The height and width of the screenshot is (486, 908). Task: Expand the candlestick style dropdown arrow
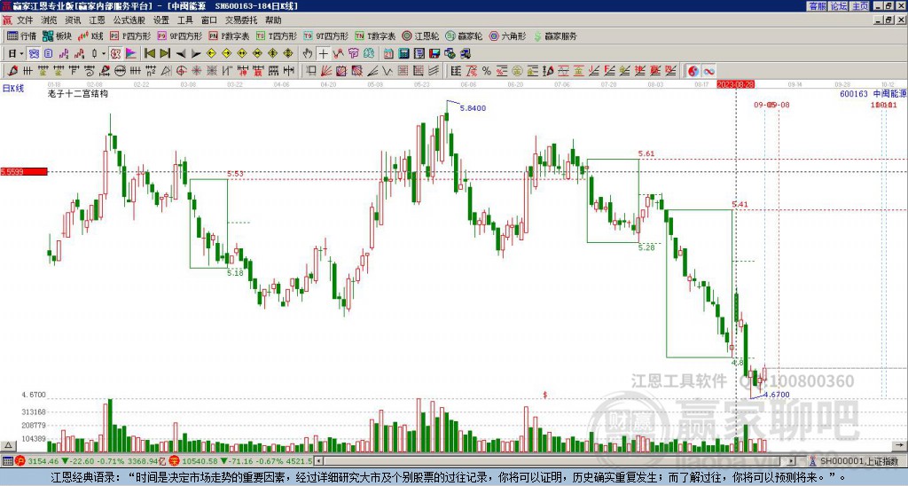(103, 54)
